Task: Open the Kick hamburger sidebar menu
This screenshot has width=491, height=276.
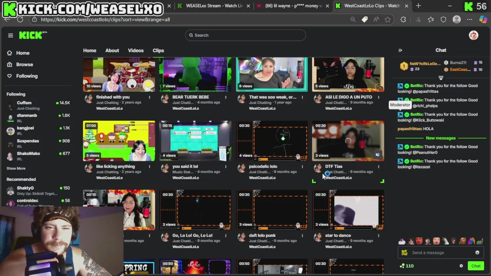Action: click(10, 35)
